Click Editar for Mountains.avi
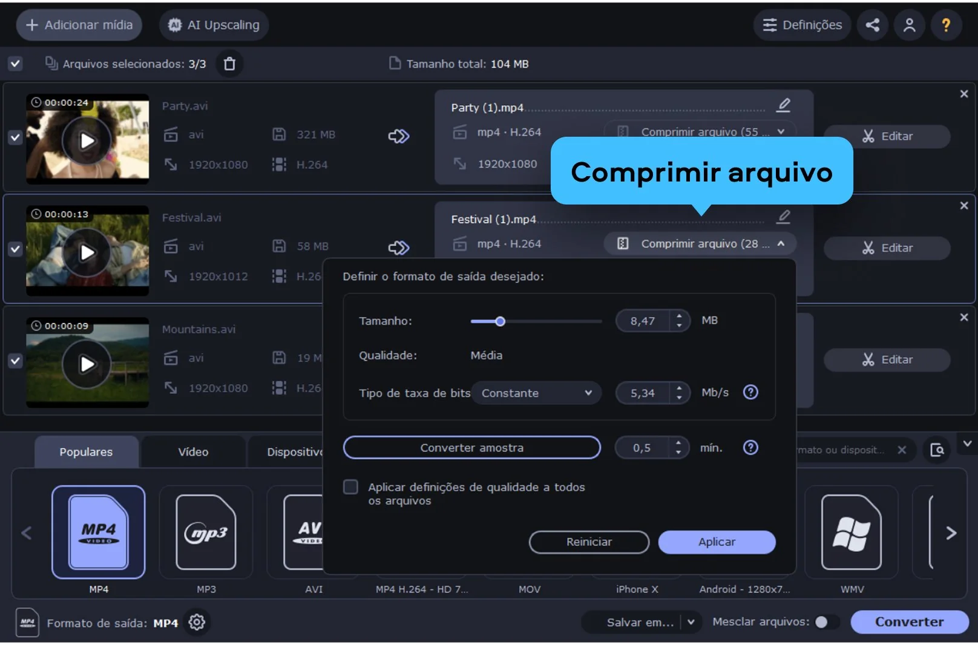 [x=887, y=359]
